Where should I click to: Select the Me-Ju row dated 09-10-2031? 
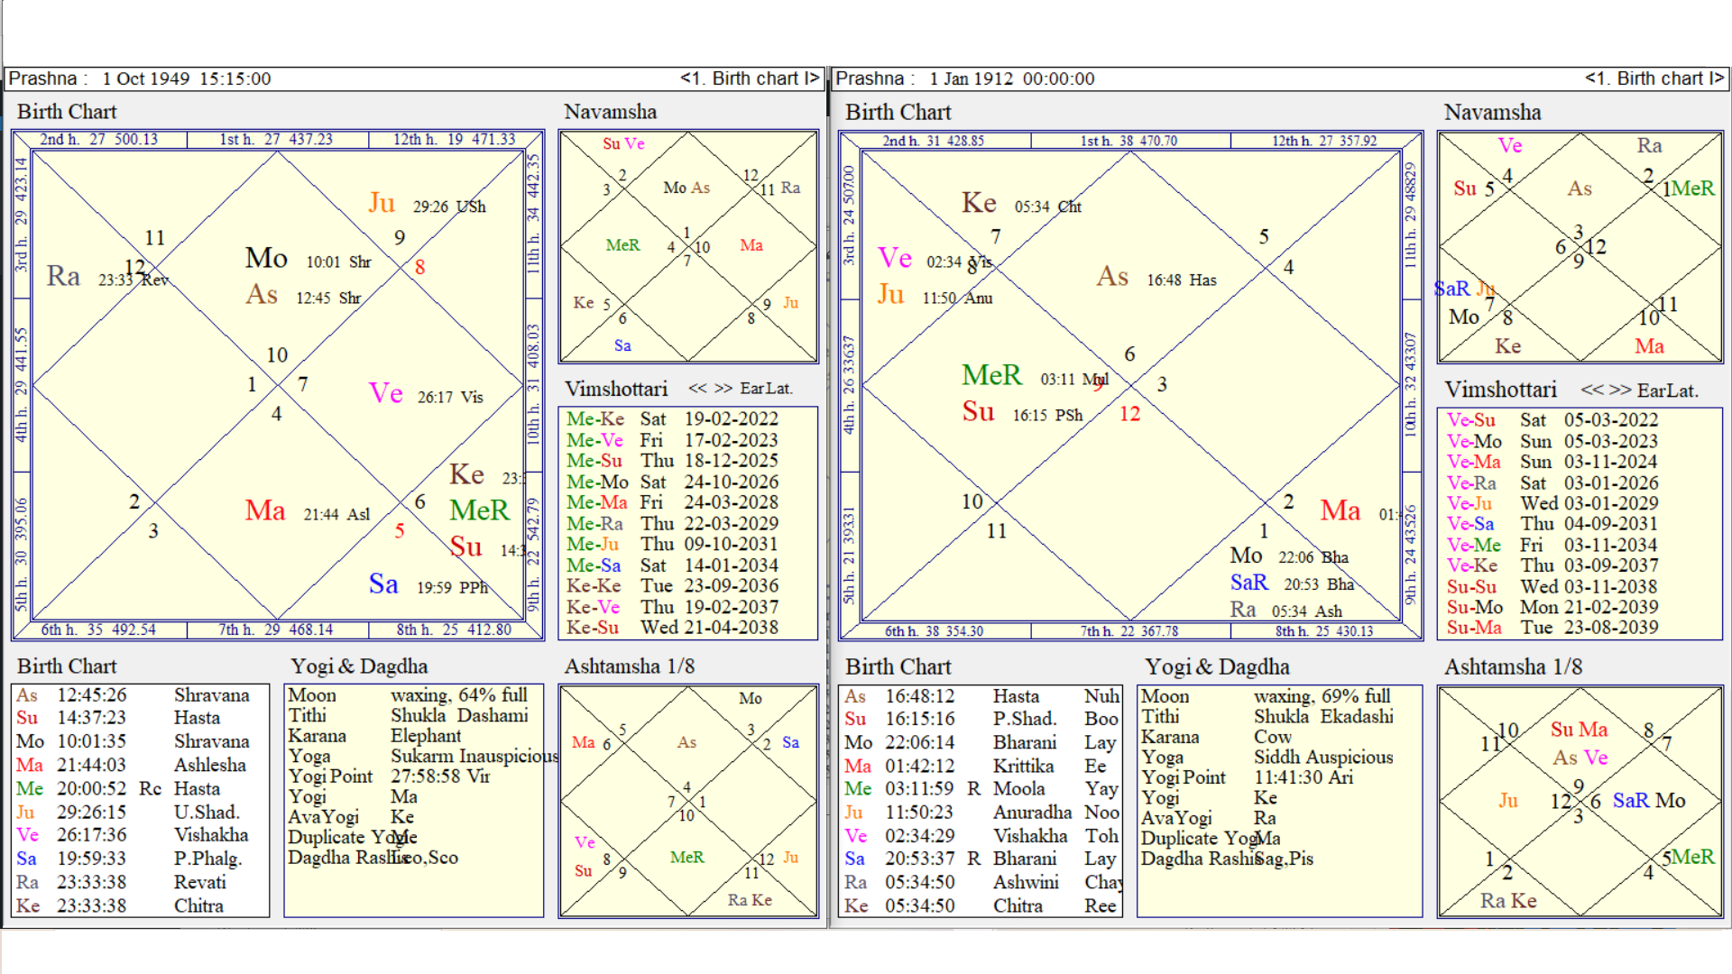pos(672,544)
